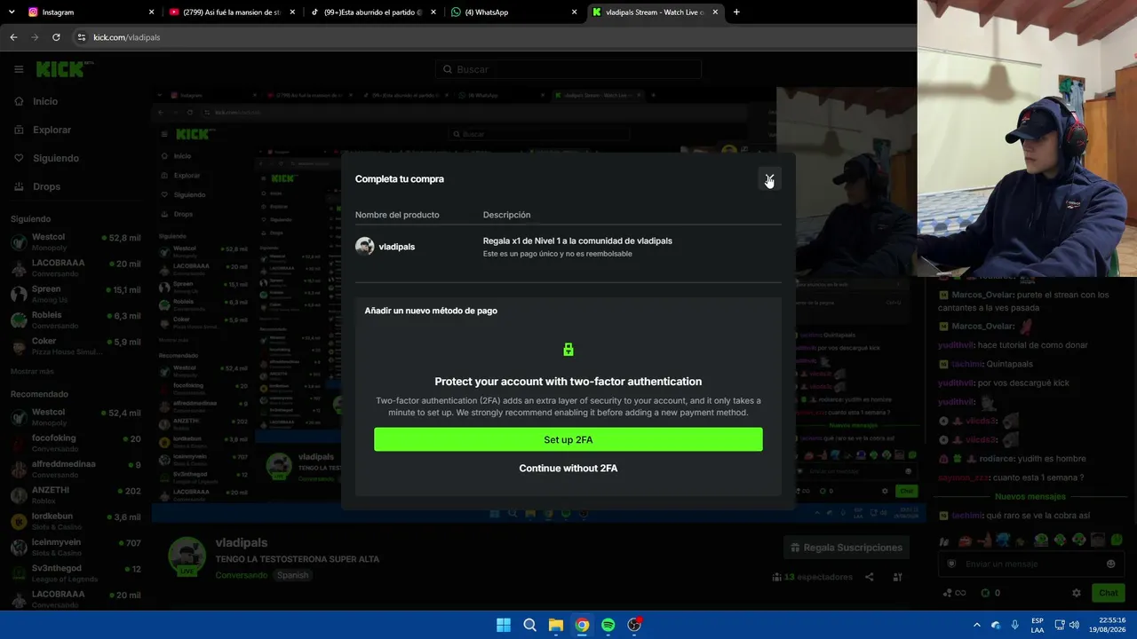Open lordkebun Slots & Casino channel
Viewport: 1137px width, 639px height.
75,521
